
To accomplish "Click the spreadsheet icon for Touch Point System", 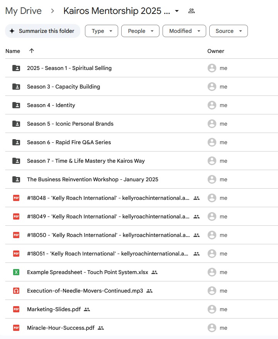I will coord(16,272).
